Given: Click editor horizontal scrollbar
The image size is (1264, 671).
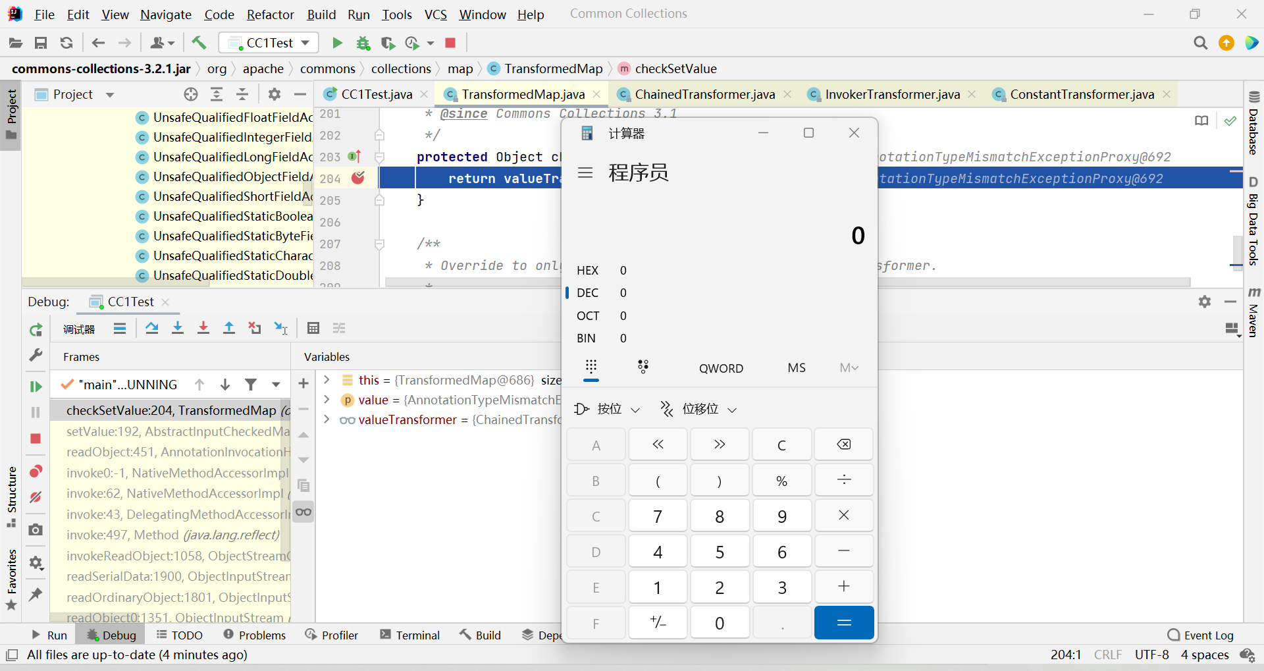Looking at the screenshot, I should point(787,282).
